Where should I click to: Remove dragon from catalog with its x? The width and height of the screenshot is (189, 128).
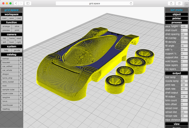21,74
